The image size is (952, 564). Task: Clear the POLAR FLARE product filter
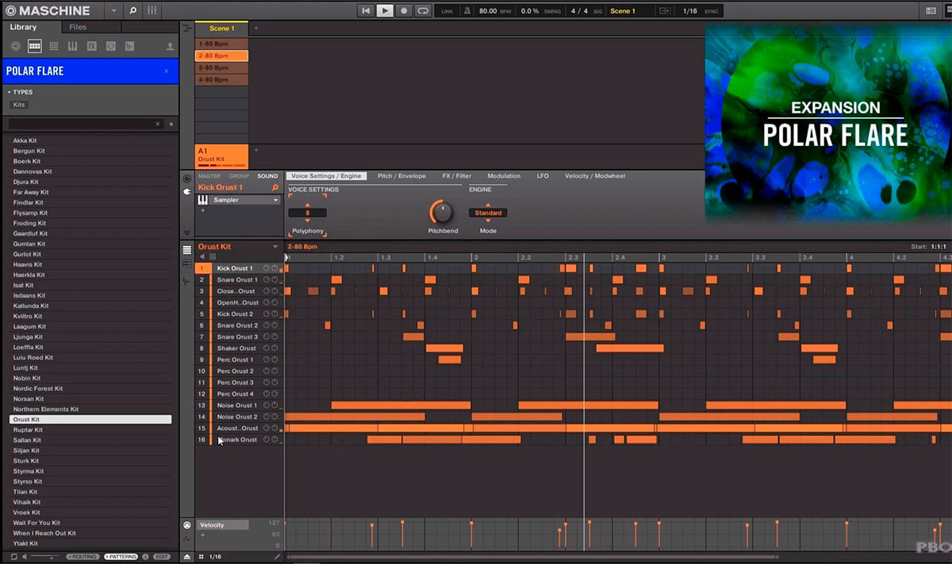coord(166,71)
